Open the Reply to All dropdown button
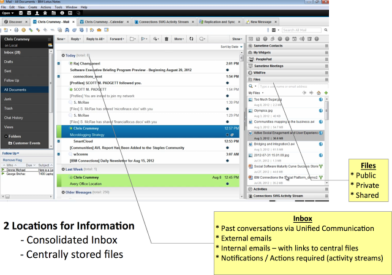The width and height of the screenshot is (392, 275). click(94, 39)
